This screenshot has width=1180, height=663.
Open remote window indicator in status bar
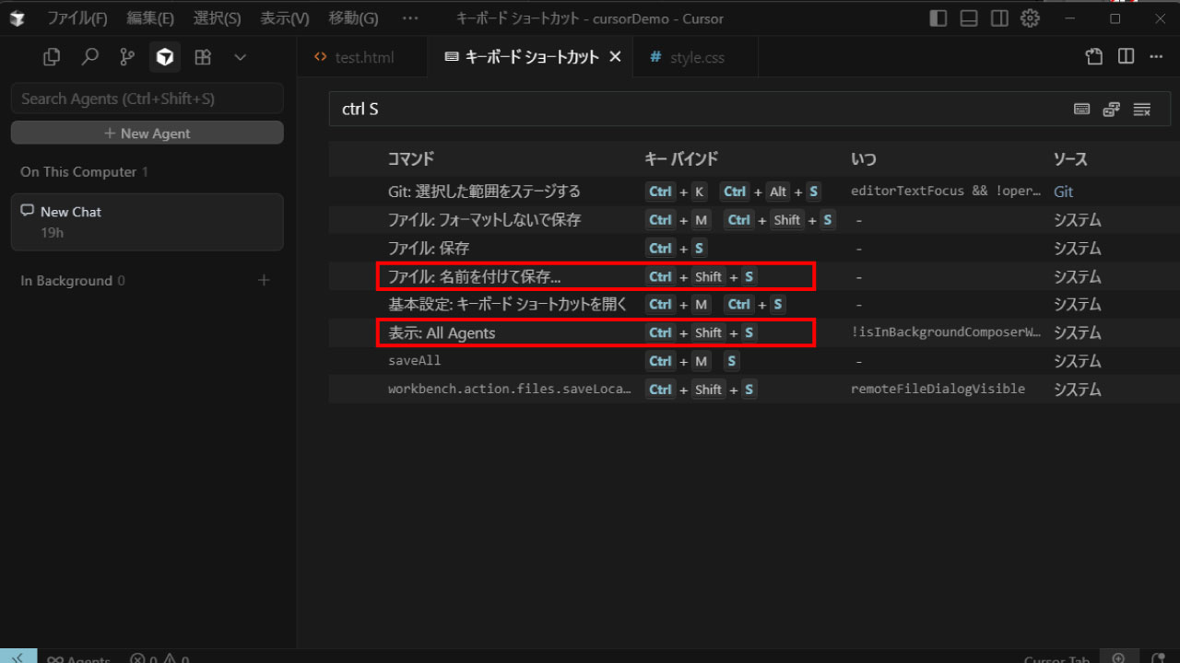click(18, 656)
